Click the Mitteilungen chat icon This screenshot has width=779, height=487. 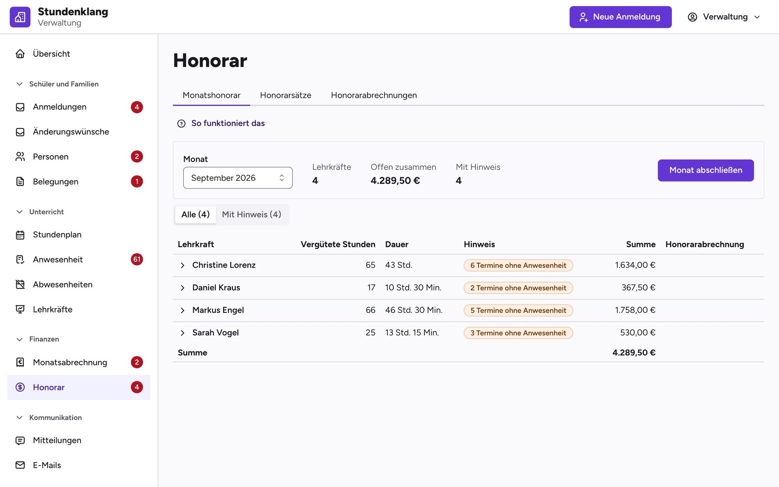click(20, 441)
